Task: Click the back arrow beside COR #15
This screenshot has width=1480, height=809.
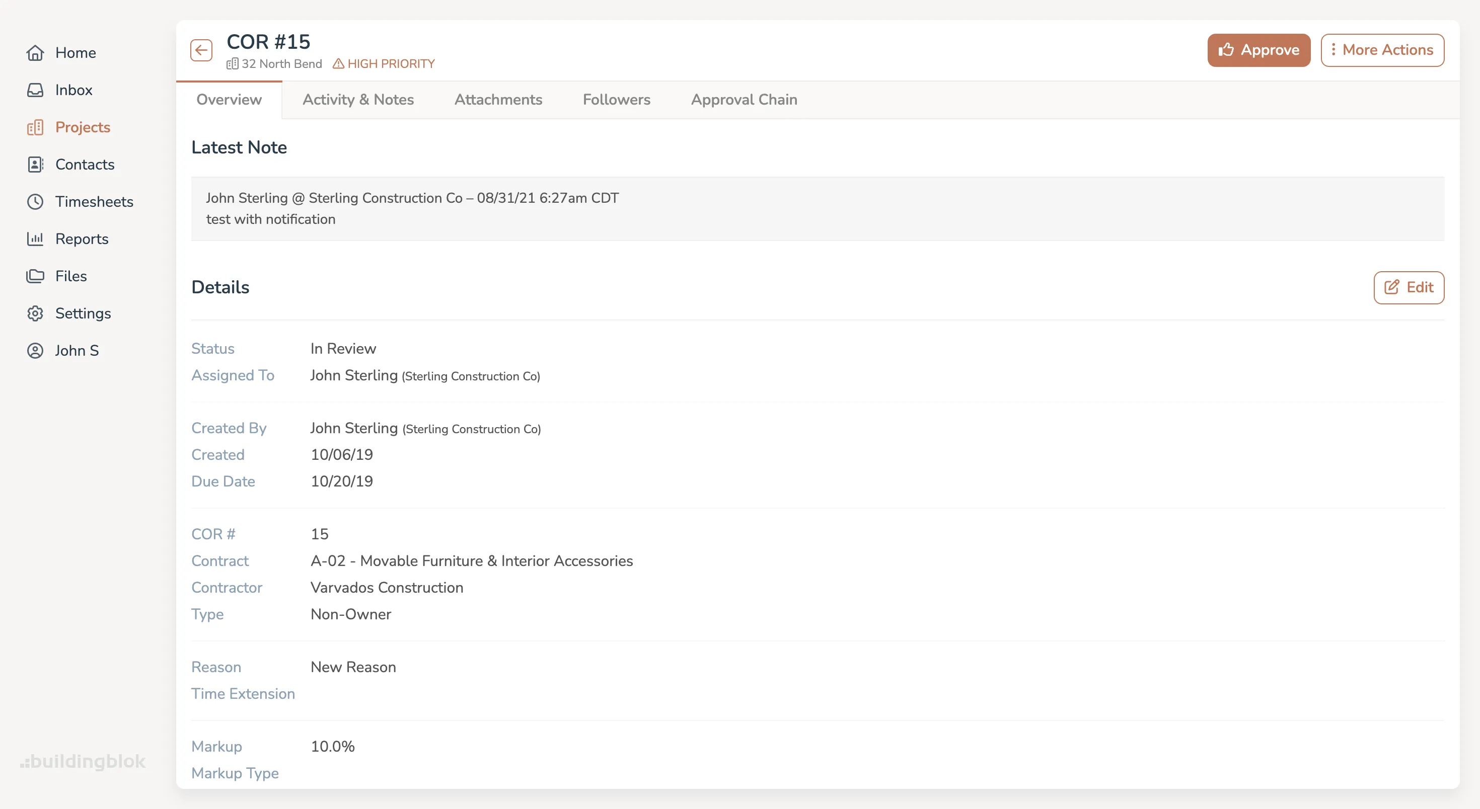Action: click(200, 50)
